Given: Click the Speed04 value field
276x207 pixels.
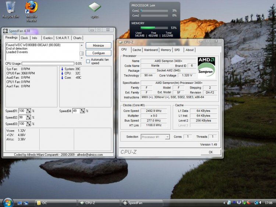Looking at the screenshot, I should pyautogui.click(x=76, y=111).
